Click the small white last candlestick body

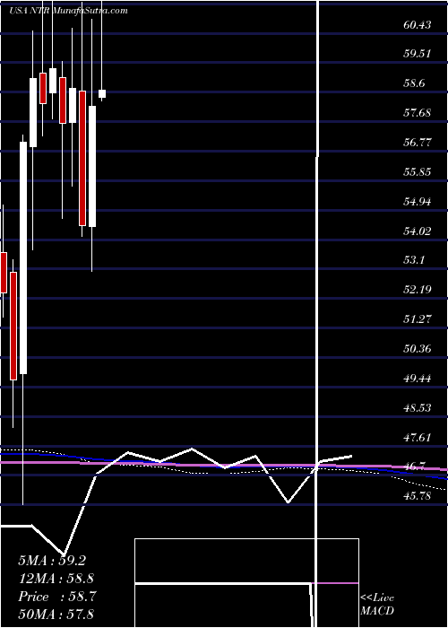[102, 93]
